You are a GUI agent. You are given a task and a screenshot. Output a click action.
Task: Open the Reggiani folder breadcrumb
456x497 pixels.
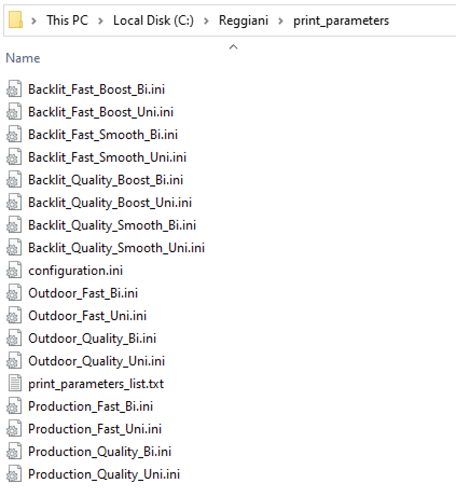[x=244, y=21]
